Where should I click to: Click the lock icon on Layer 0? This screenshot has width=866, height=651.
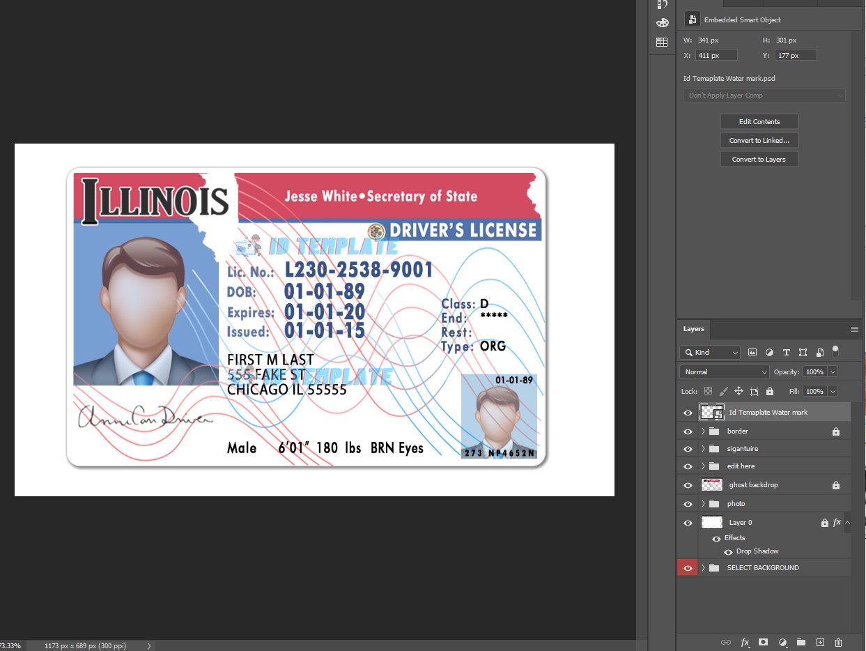[825, 523]
